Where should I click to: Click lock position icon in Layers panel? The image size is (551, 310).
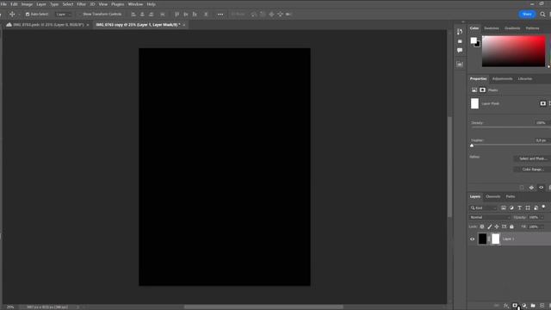pyautogui.click(x=497, y=226)
